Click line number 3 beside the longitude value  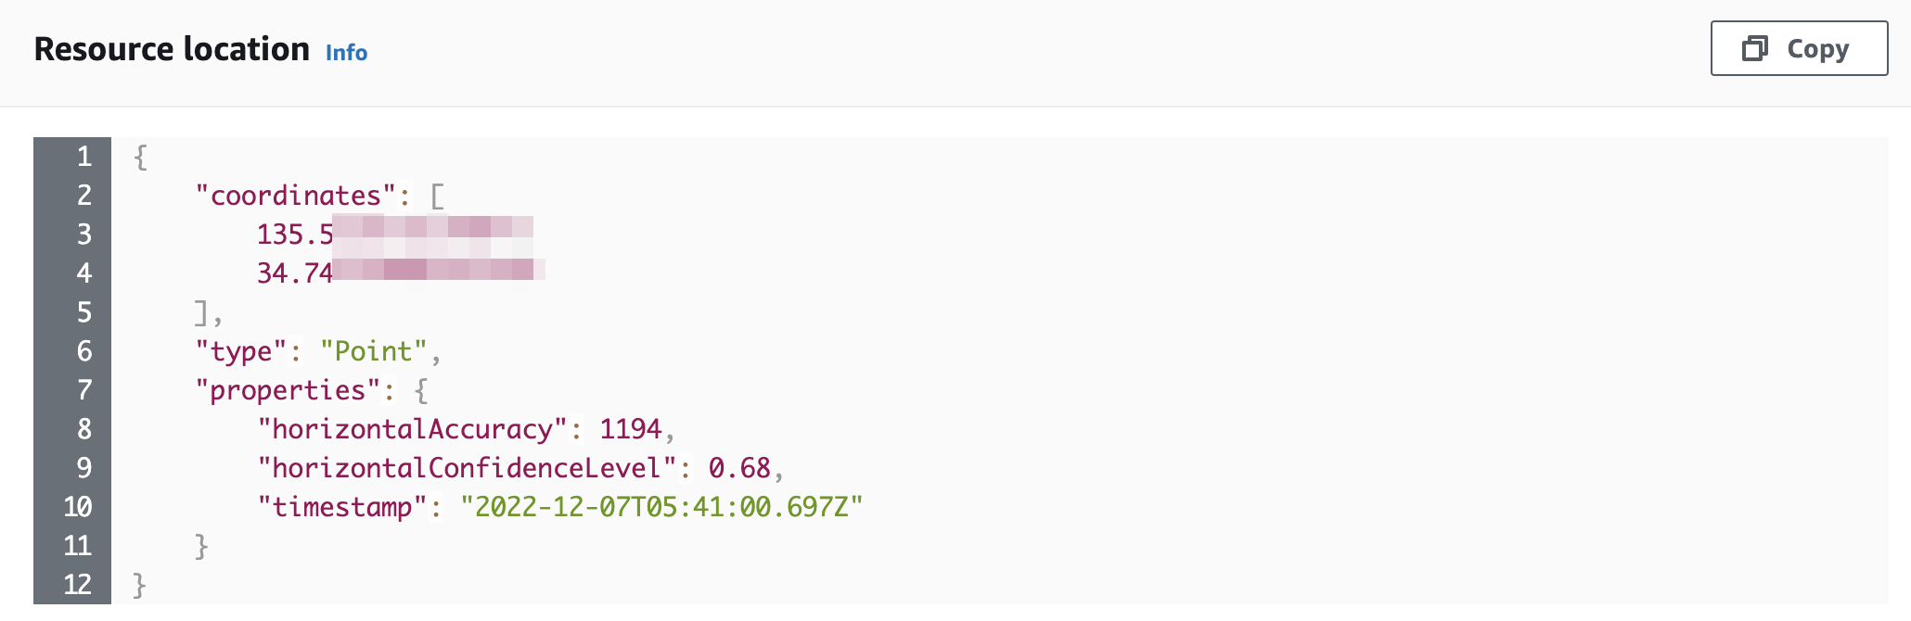tap(82, 234)
